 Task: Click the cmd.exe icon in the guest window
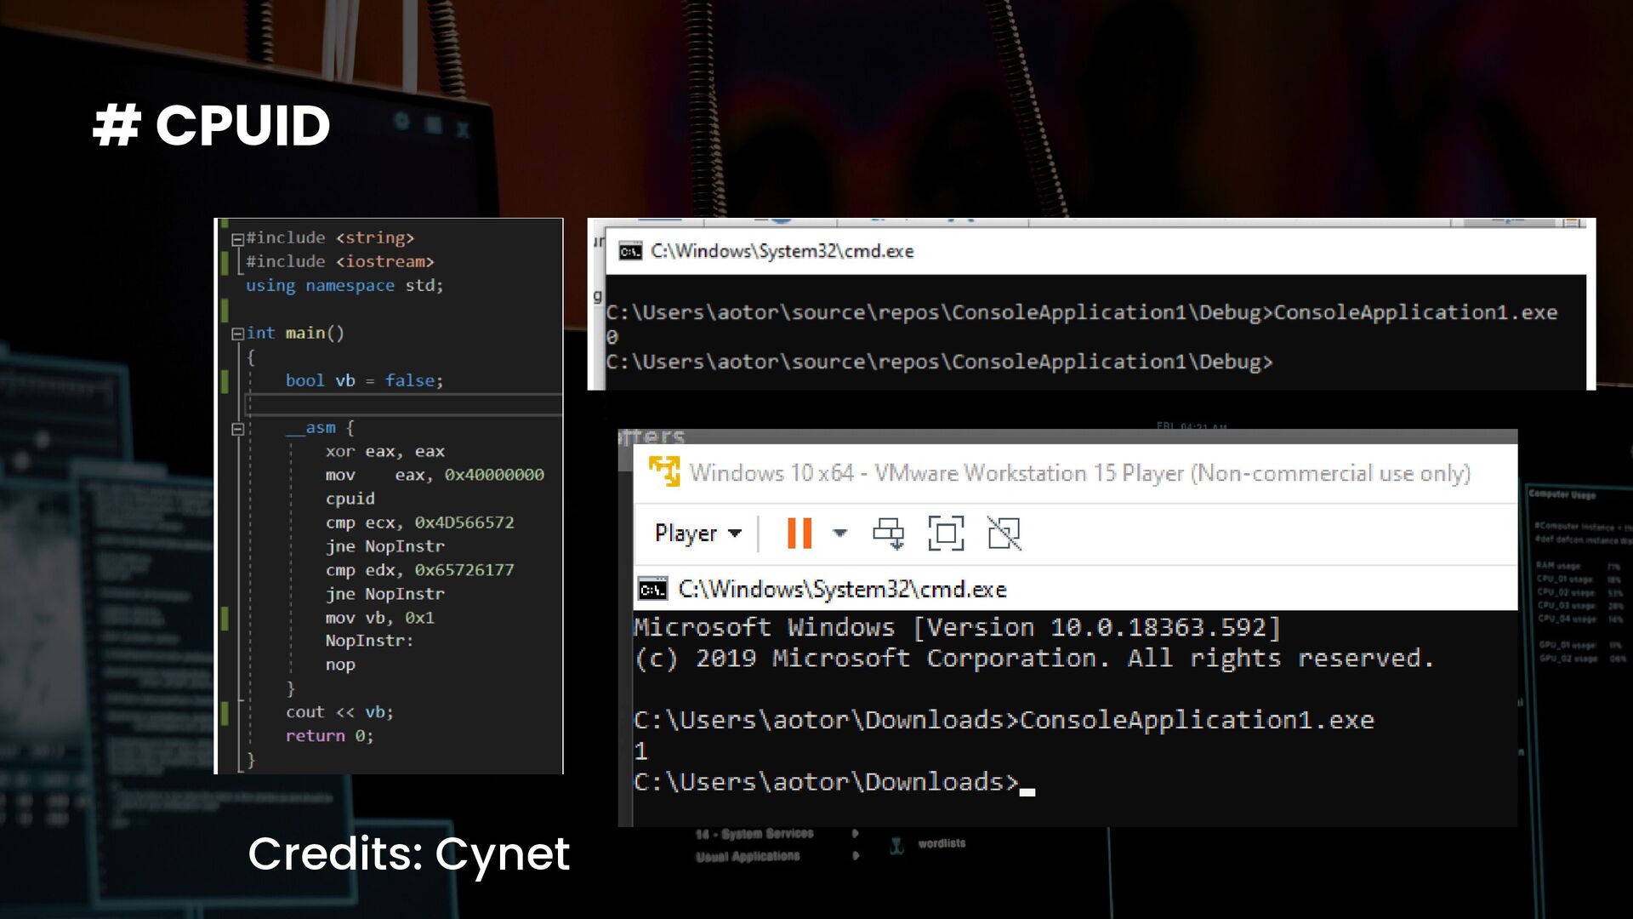652,589
